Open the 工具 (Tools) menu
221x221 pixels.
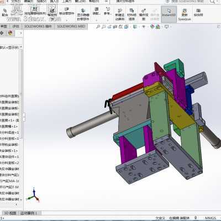[x=66, y=1]
